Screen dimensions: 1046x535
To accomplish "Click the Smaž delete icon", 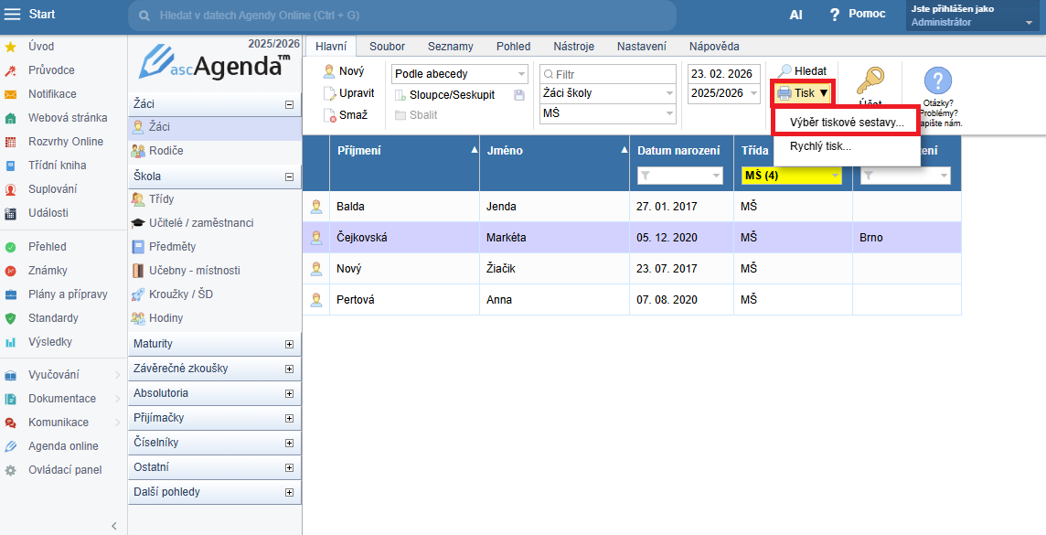I will (x=329, y=115).
